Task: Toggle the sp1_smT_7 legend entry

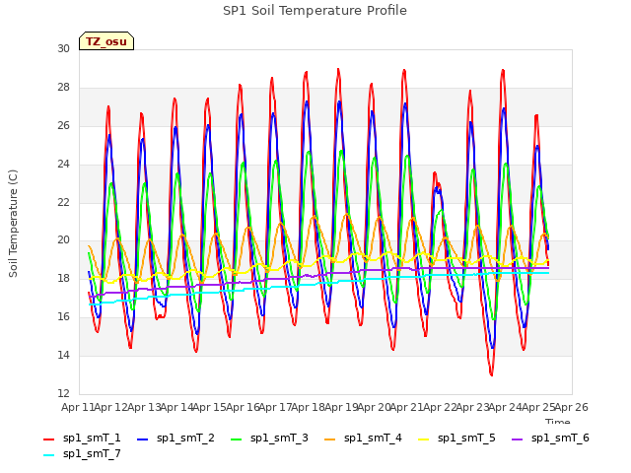Action: pyautogui.click(x=82, y=453)
